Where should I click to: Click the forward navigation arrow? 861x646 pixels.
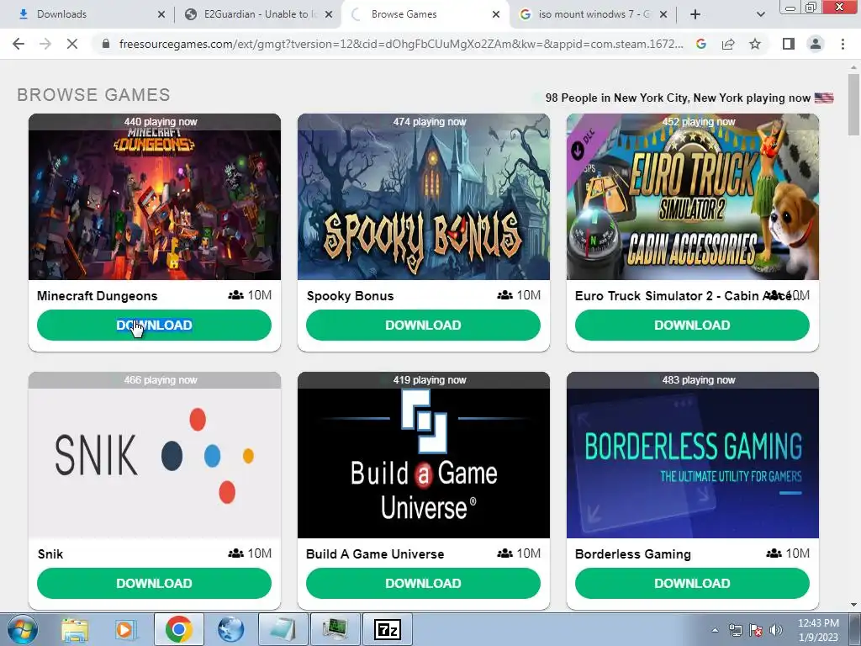tap(45, 44)
